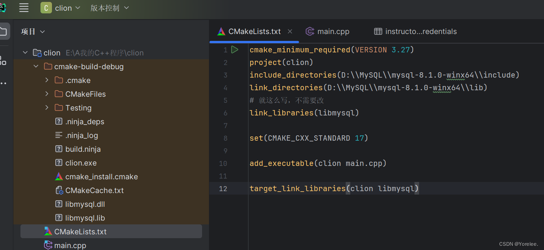The width and height of the screenshot is (544, 250).
Task: Open the main menu via hamburger icon
Action: (x=24, y=8)
